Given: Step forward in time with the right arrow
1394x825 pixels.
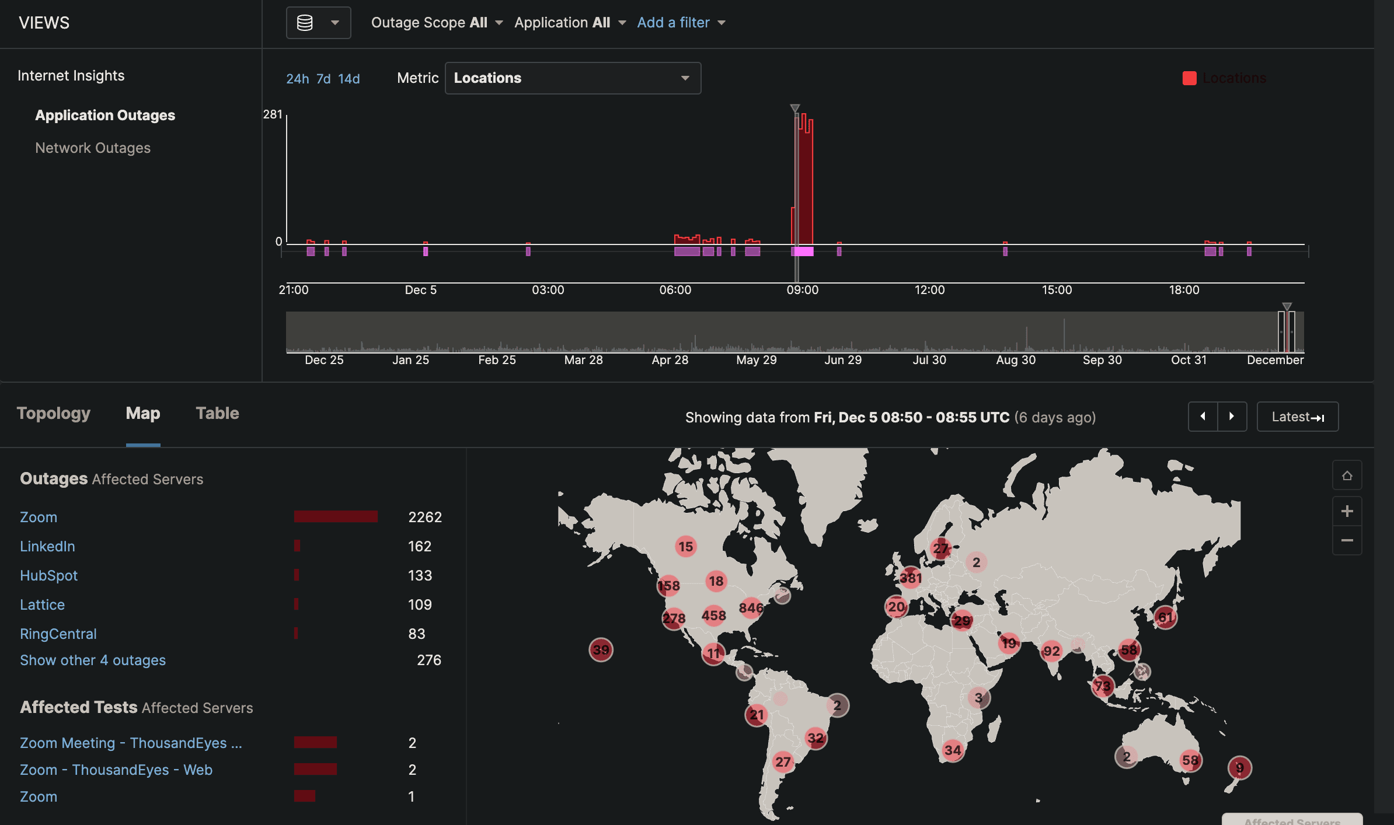Looking at the screenshot, I should point(1232,417).
